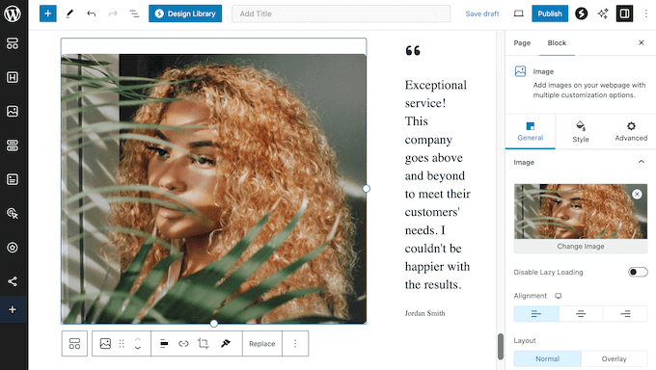Click the circular target icon in left sidebar
The image size is (656, 370).
coord(13,248)
